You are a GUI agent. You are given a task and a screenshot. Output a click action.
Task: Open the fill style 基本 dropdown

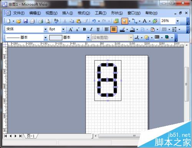pyautogui.click(x=88, y=38)
